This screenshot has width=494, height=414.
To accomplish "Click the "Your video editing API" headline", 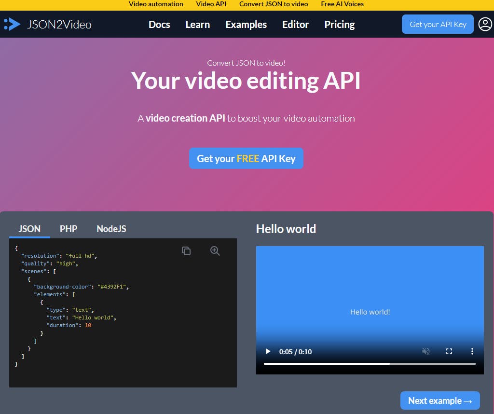I will pos(246,81).
